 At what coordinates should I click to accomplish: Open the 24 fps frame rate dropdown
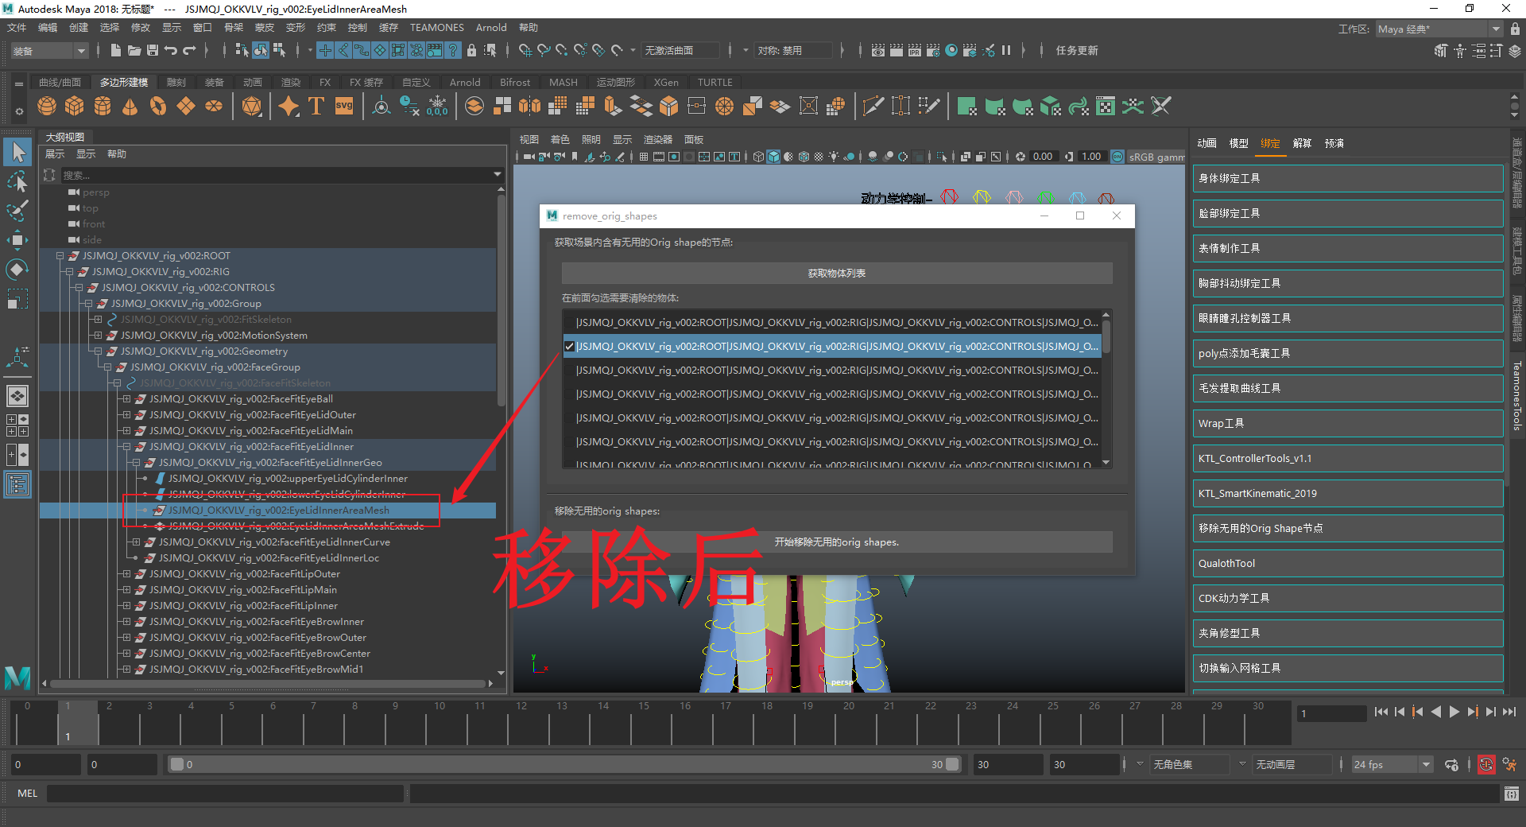pyautogui.click(x=1392, y=765)
